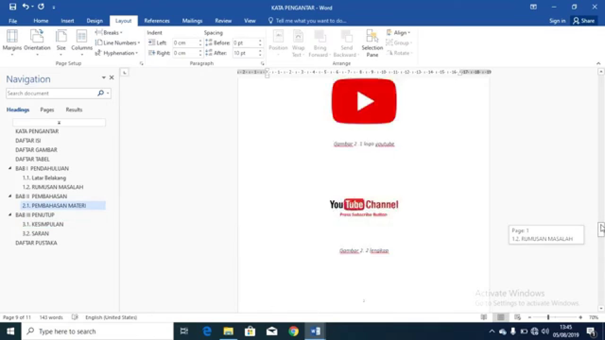
Task: Switch to the References tab
Action: pos(157,21)
